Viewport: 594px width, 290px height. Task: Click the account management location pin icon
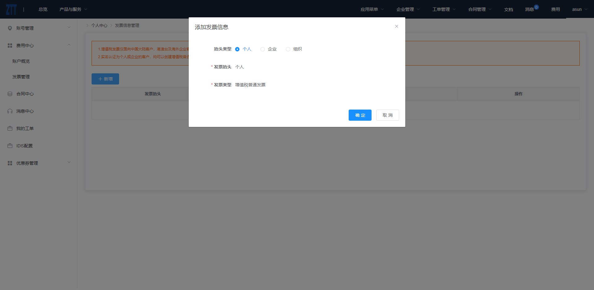[10, 28]
